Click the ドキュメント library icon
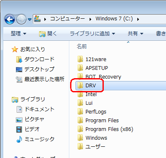166x158 pixels. click(19, 109)
